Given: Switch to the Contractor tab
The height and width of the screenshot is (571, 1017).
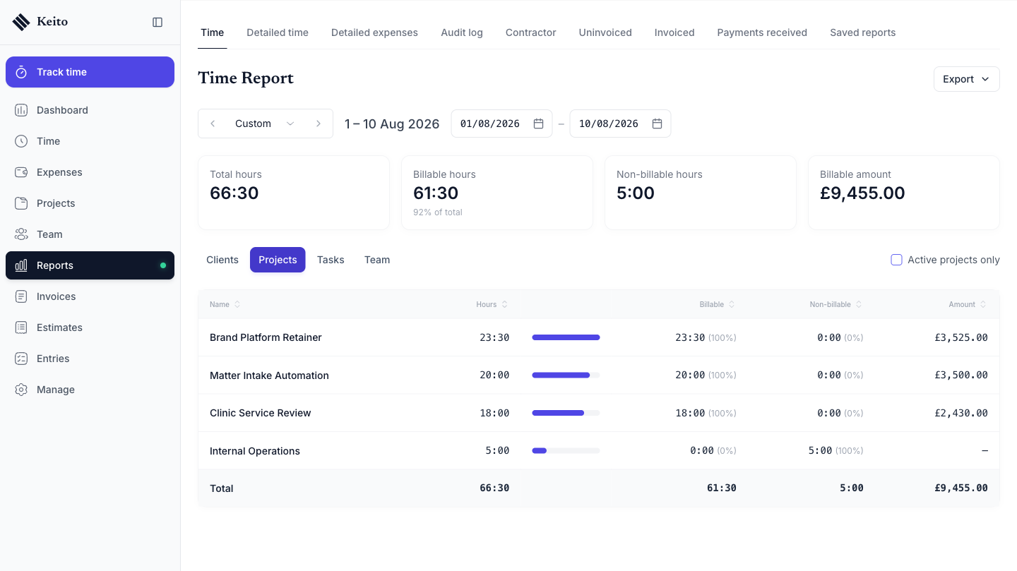Looking at the screenshot, I should point(531,32).
